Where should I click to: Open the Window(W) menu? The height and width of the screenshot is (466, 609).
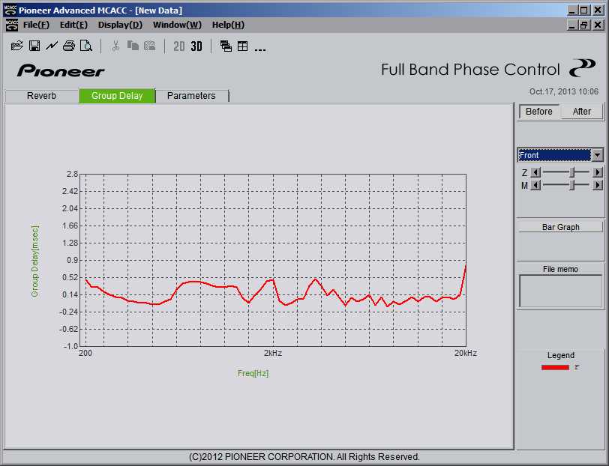[x=177, y=25]
